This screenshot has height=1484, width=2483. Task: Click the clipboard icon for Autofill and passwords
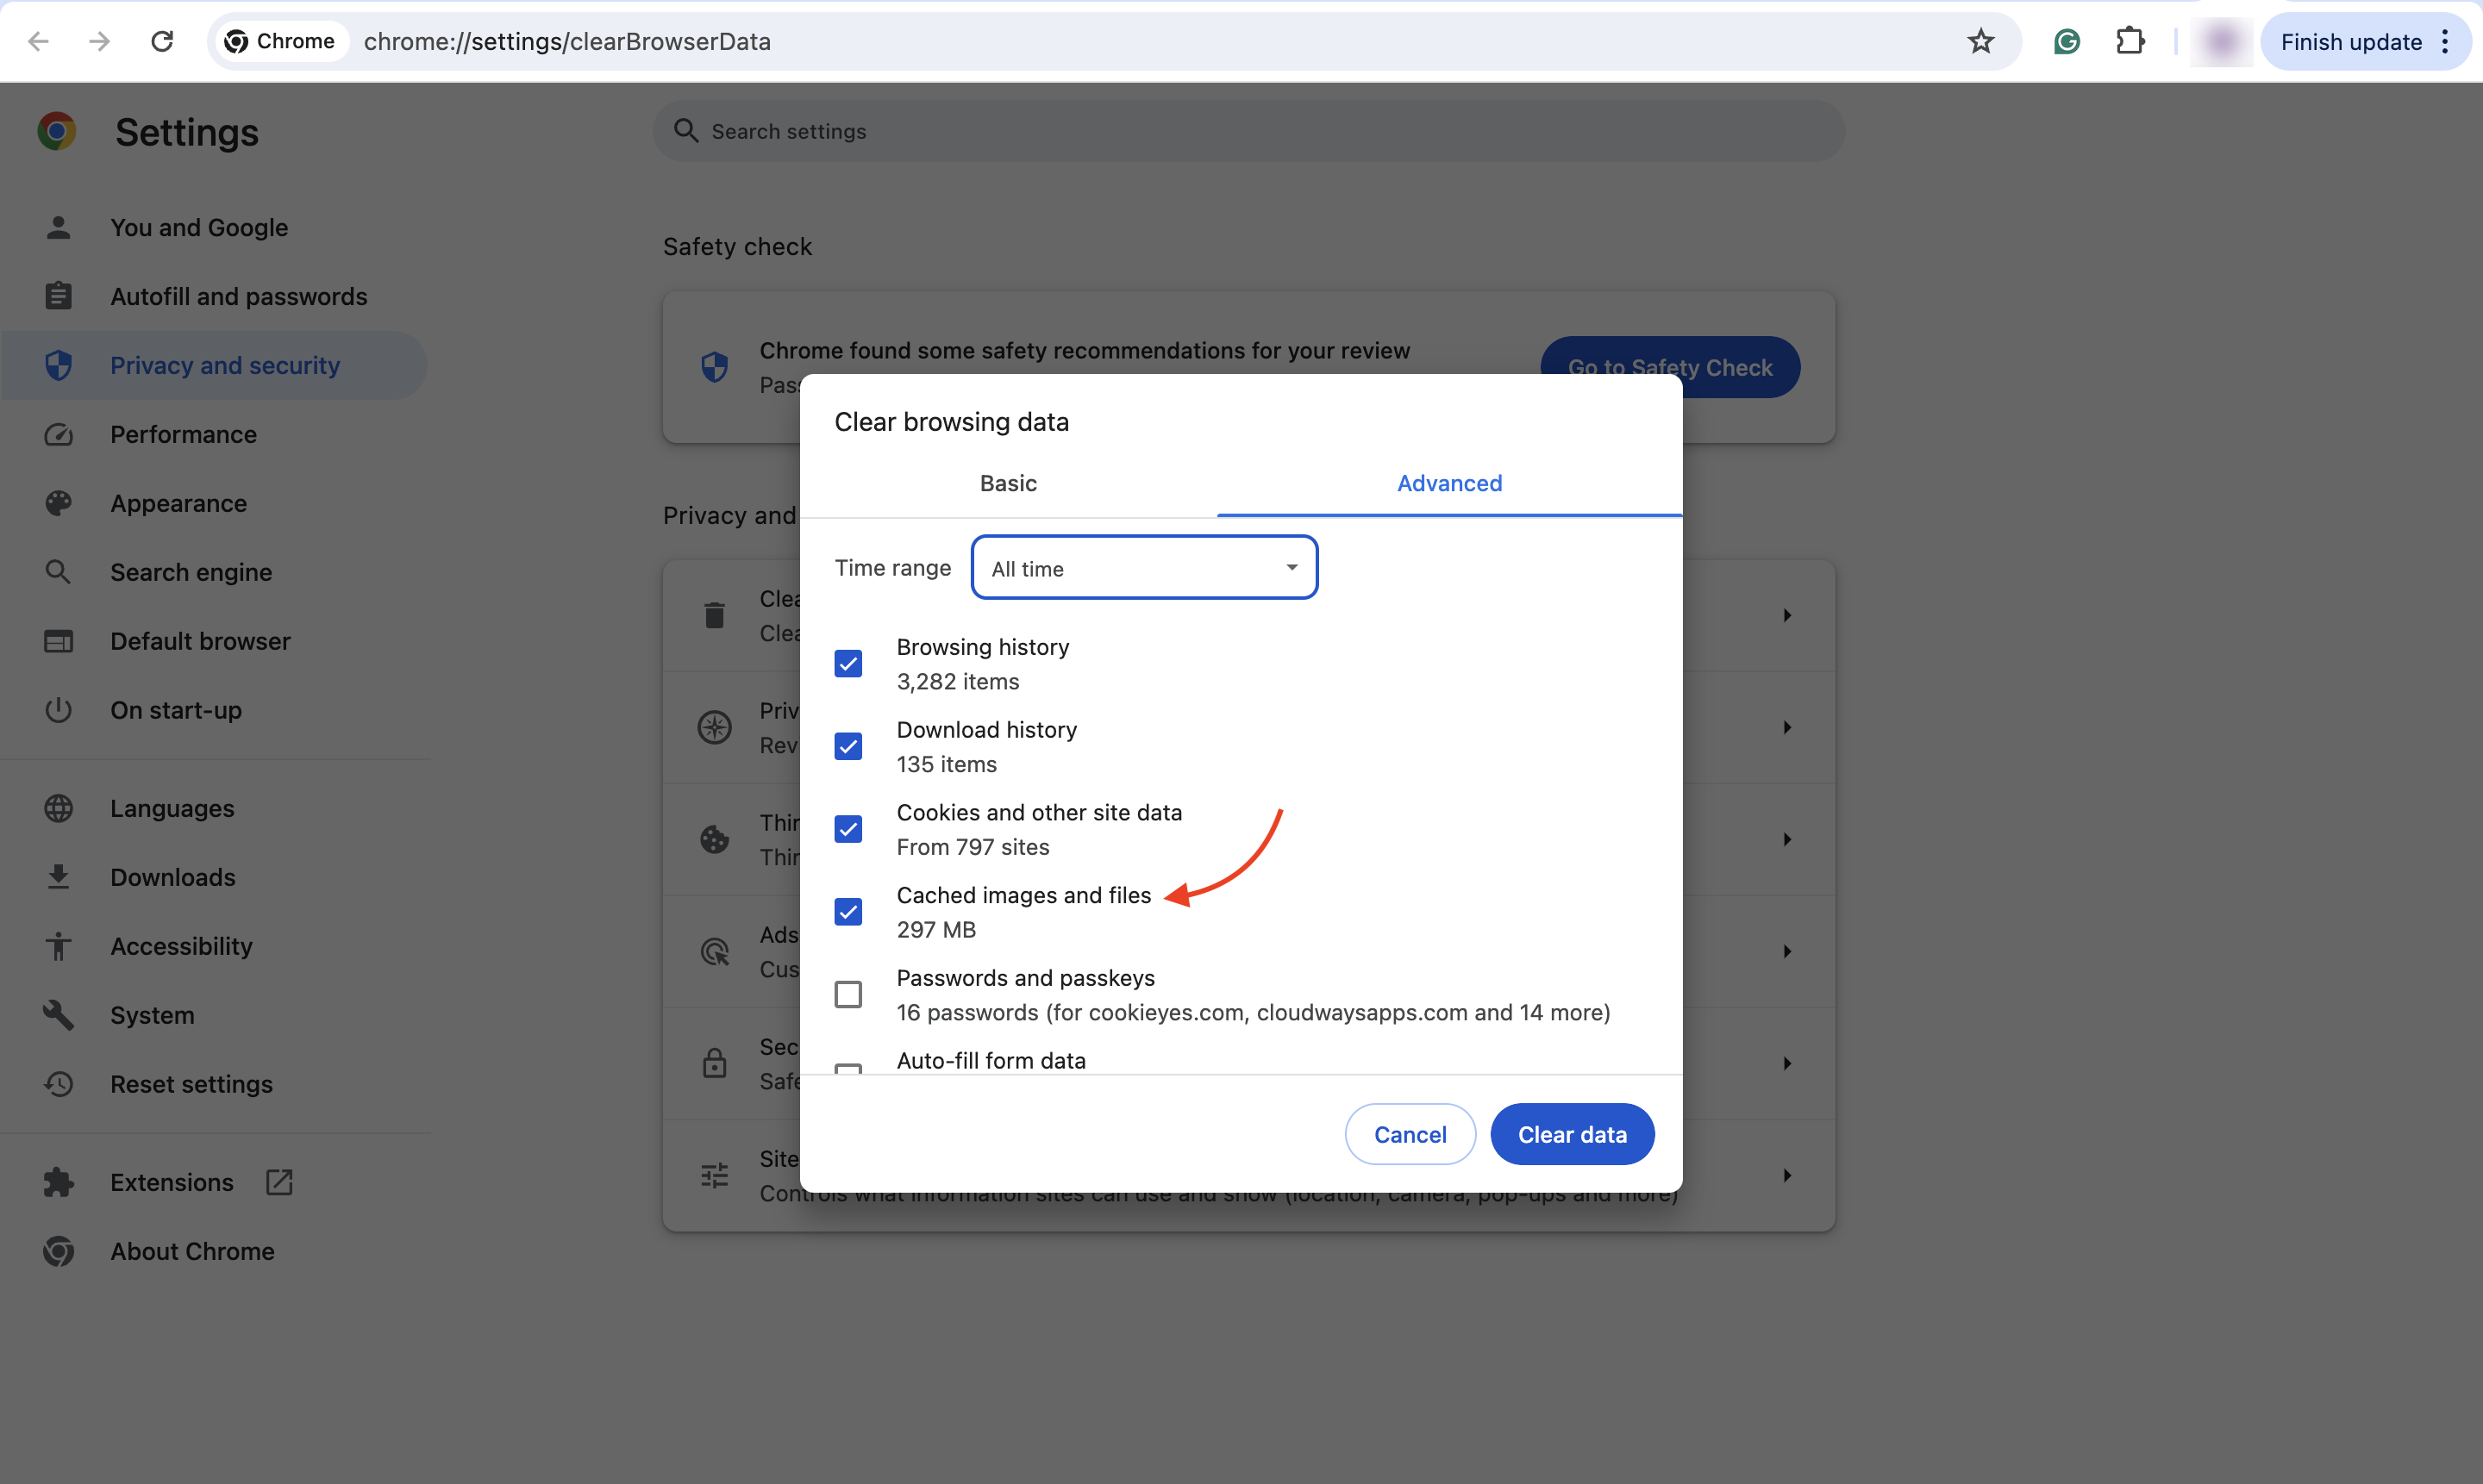click(58, 296)
